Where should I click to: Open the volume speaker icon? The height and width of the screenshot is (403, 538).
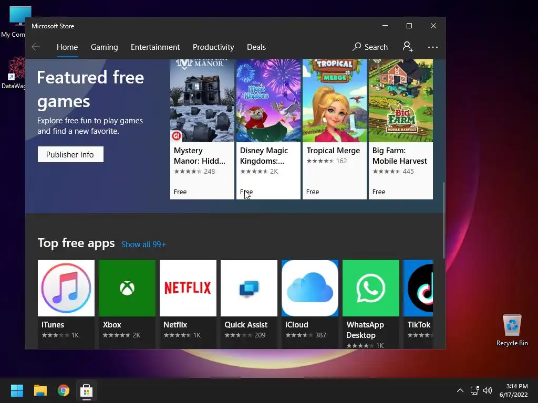pyautogui.click(x=487, y=390)
